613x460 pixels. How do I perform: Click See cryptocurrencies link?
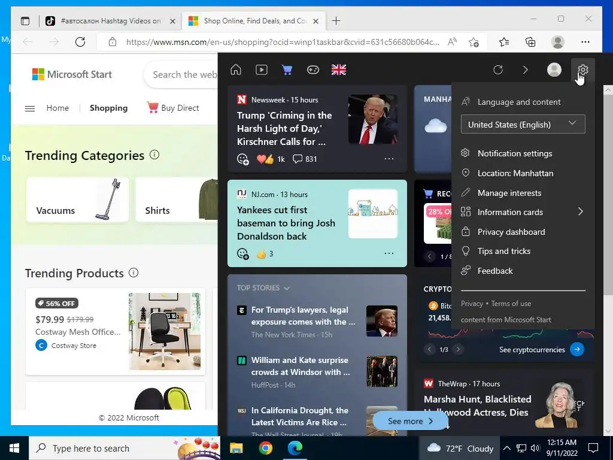pyautogui.click(x=532, y=350)
